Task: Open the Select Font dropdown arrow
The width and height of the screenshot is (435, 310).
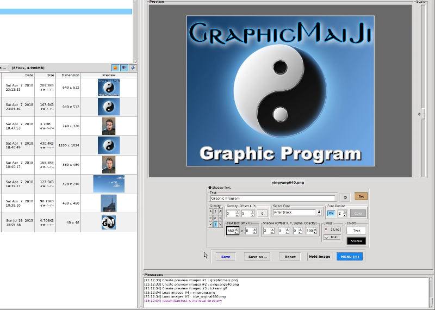Action: pos(319,212)
